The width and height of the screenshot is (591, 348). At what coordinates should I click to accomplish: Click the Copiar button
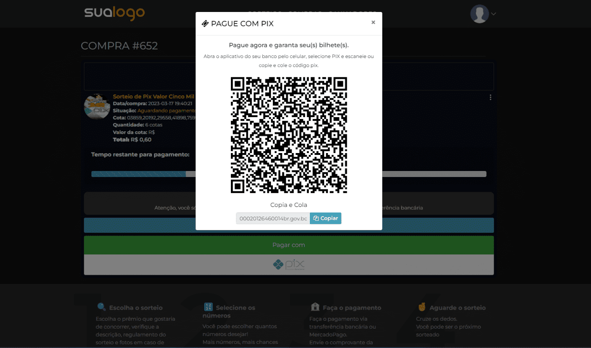coord(326,218)
